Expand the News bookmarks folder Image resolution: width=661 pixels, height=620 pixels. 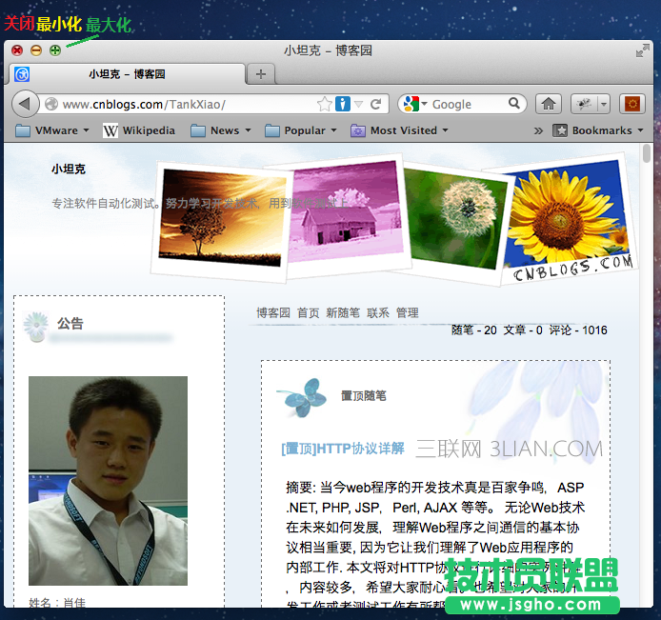(x=220, y=130)
